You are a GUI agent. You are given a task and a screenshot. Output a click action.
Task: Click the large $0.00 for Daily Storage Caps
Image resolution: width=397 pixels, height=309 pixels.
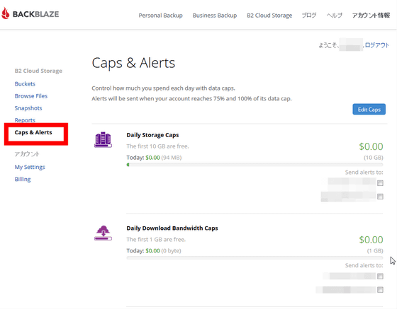(x=371, y=146)
